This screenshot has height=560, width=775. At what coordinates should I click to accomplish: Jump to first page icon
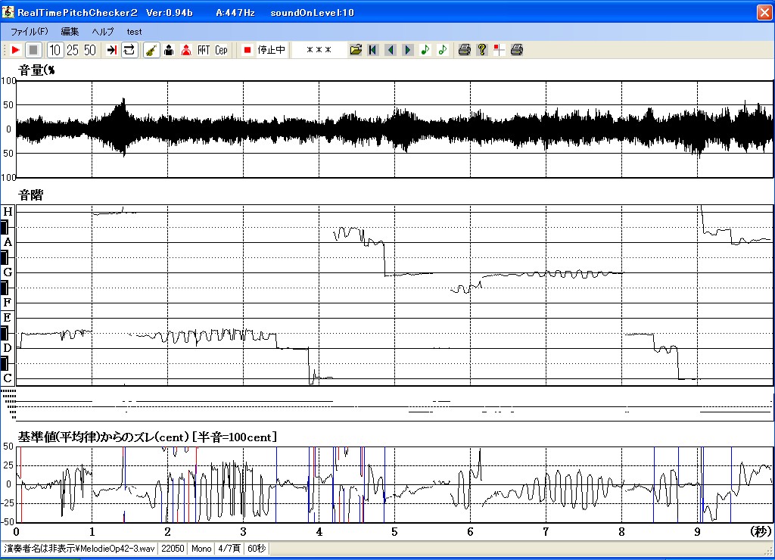(372, 50)
